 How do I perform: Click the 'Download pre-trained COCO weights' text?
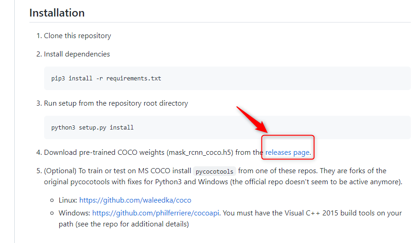tap(104, 153)
